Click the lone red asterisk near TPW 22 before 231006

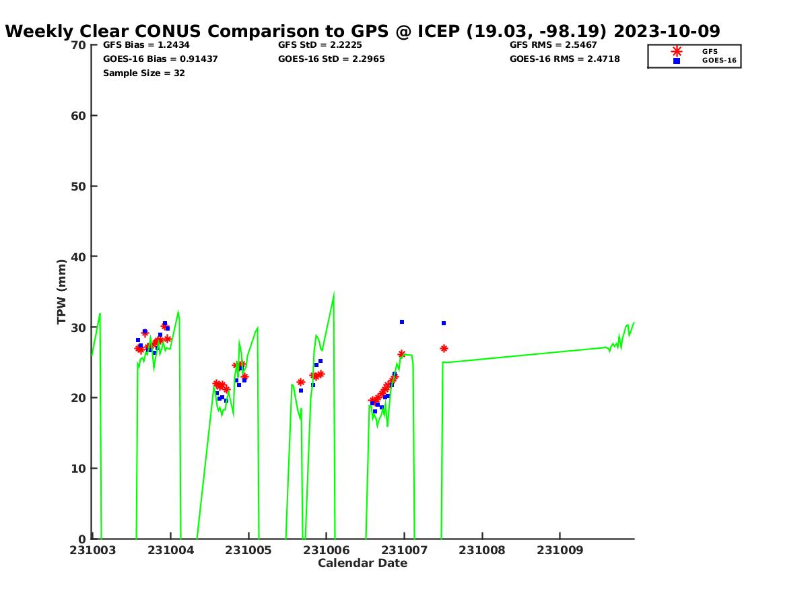[x=301, y=382]
